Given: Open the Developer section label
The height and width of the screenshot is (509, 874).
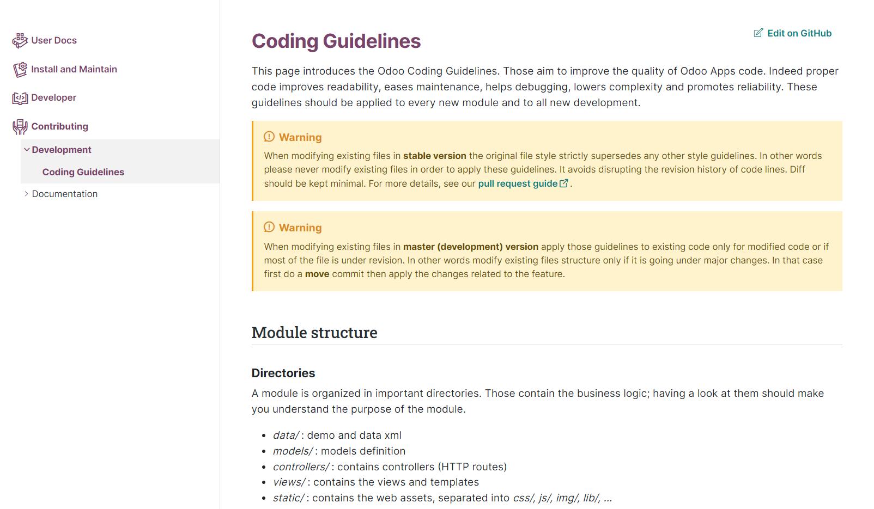Looking at the screenshot, I should (53, 97).
